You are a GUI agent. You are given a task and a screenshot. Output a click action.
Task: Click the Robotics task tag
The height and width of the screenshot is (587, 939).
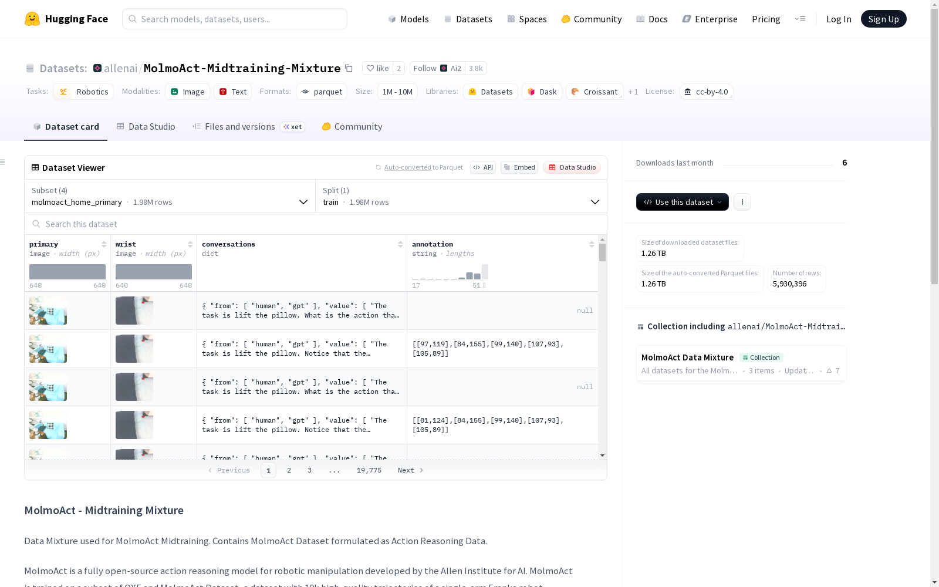point(83,92)
